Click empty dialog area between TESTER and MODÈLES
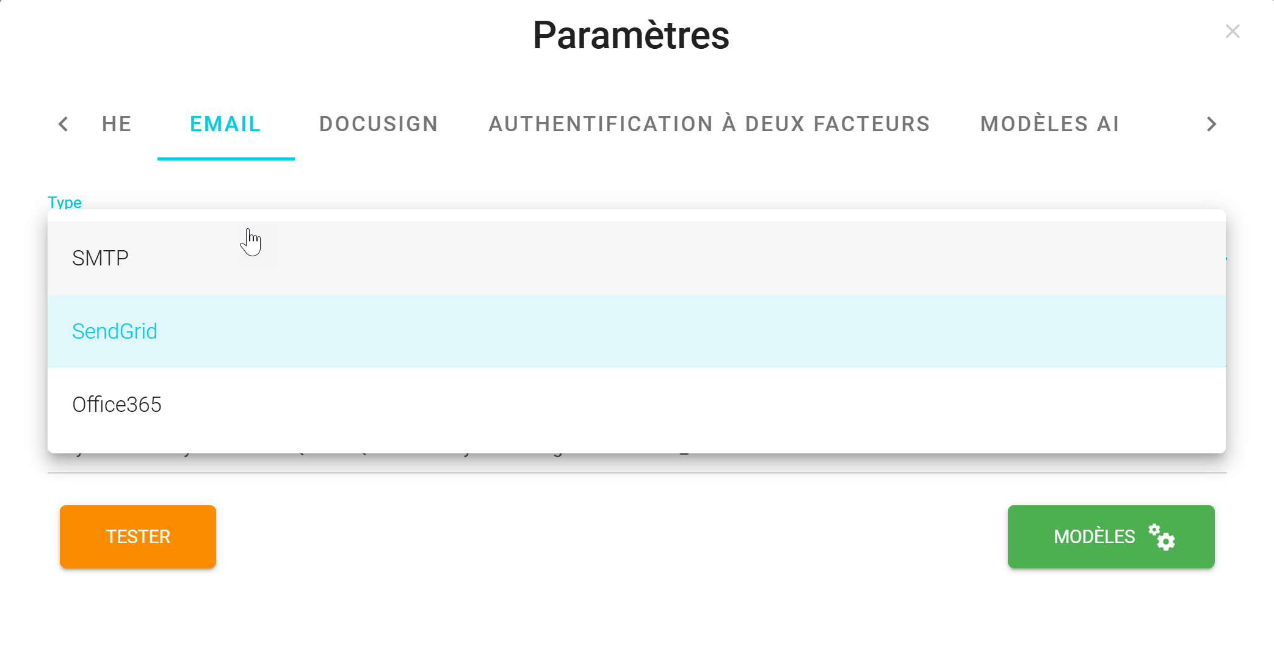 click(610, 537)
